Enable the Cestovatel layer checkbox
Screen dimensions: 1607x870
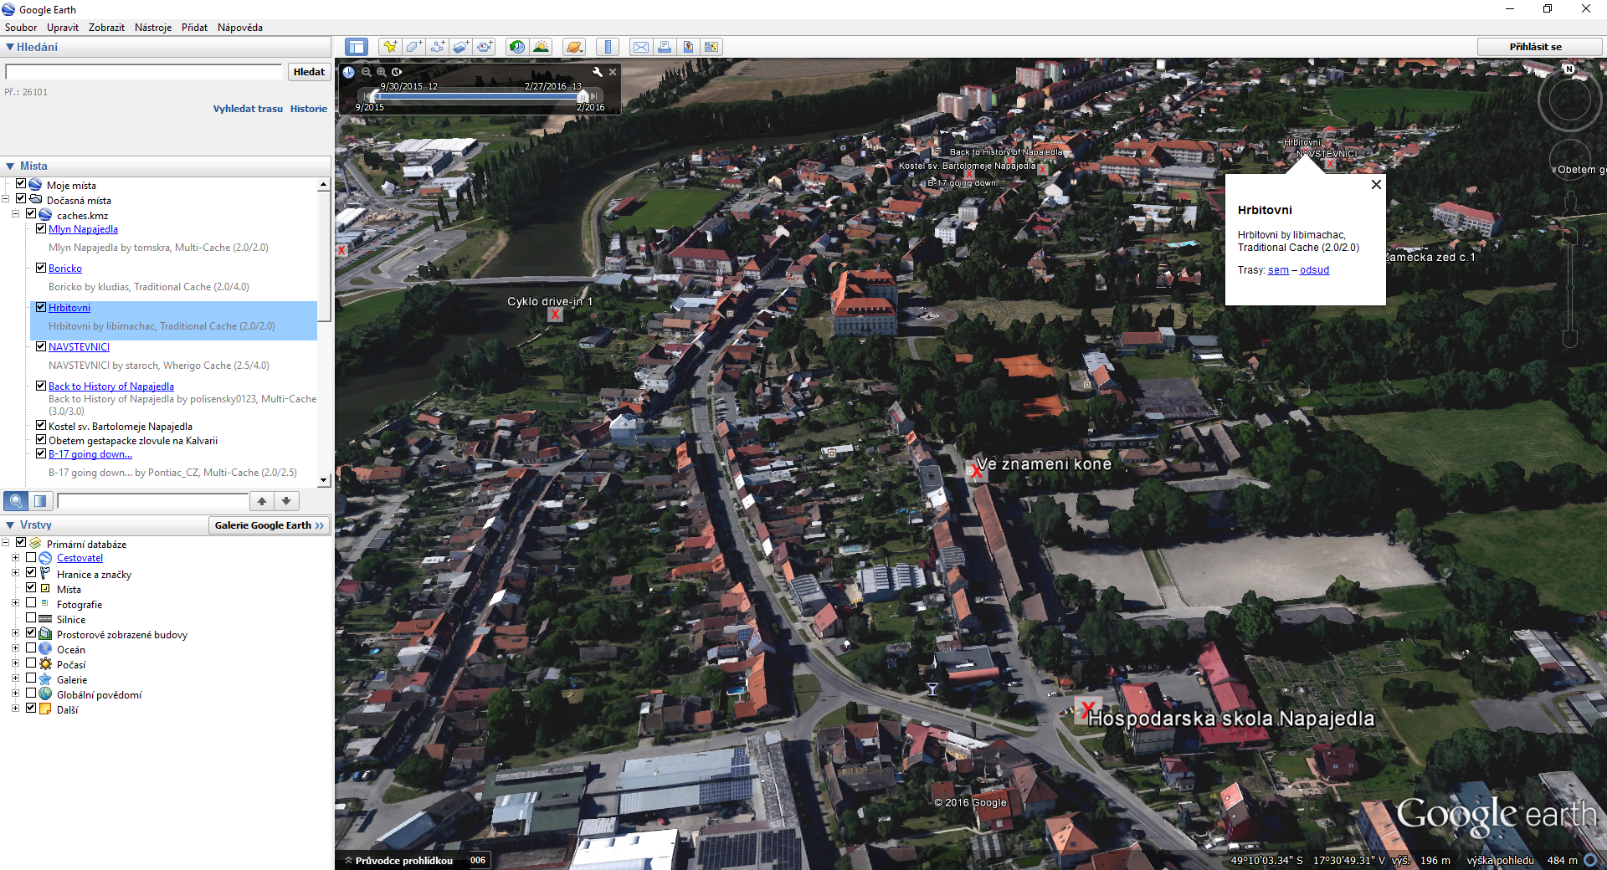pos(31,557)
